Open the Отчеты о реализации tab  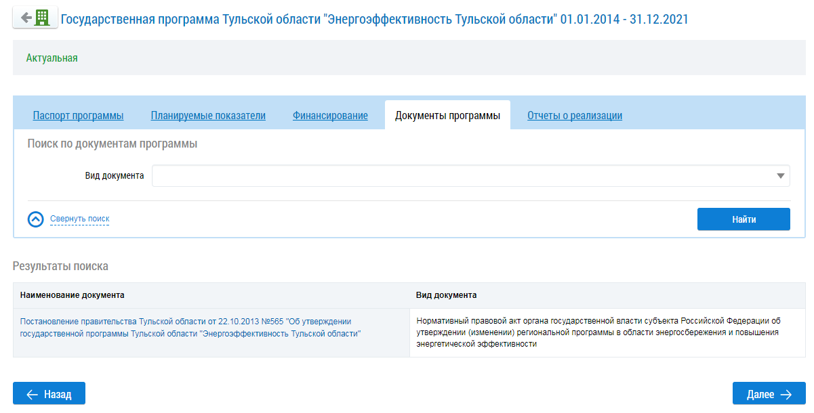click(x=575, y=116)
